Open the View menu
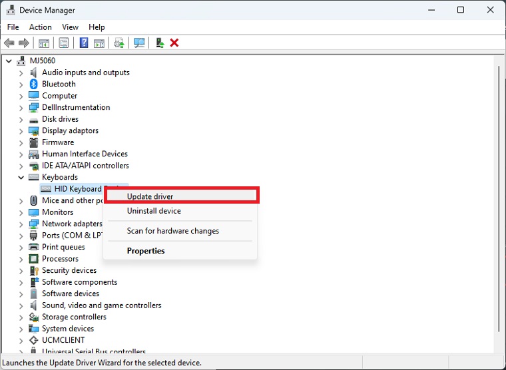The height and width of the screenshot is (370, 506). [70, 27]
